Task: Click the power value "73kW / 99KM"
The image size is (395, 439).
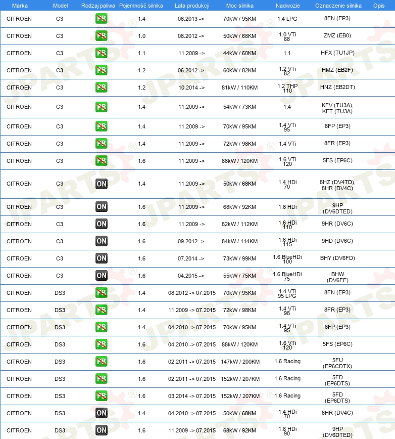Action: click(239, 258)
